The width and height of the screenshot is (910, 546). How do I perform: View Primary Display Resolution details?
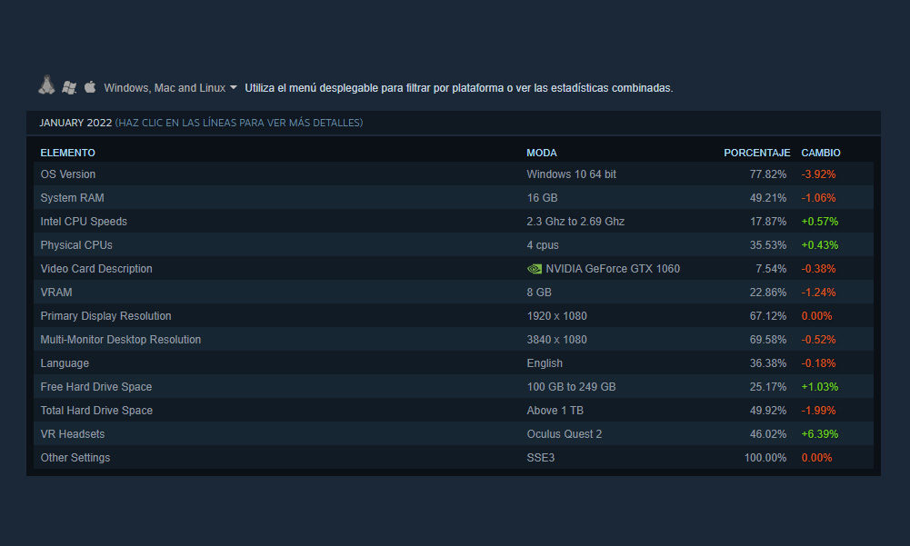click(105, 316)
